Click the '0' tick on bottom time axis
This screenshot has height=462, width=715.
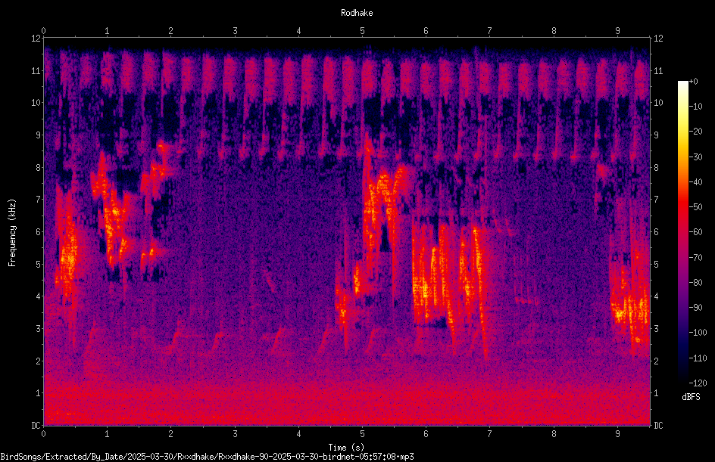pos(44,434)
